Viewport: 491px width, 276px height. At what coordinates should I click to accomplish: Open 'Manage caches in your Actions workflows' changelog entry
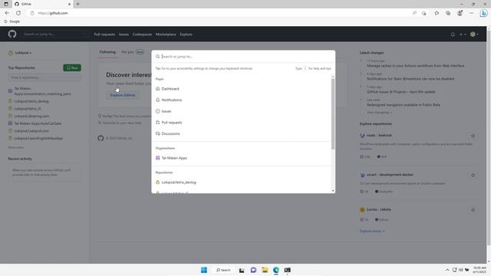pyautogui.click(x=416, y=66)
